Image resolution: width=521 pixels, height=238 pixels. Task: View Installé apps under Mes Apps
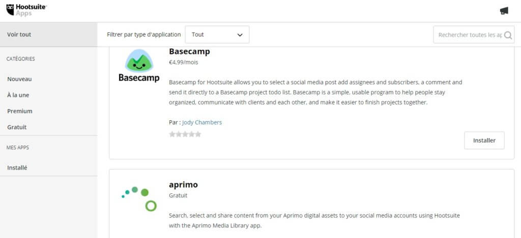point(17,168)
